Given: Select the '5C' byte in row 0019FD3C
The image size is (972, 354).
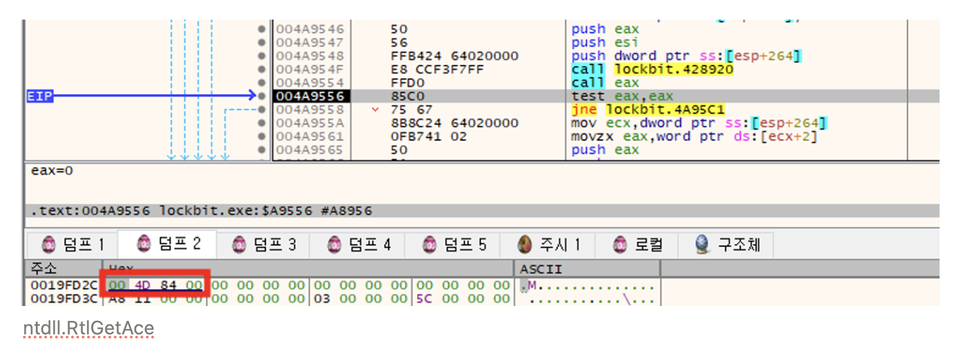Looking at the screenshot, I should pyautogui.click(x=425, y=299).
